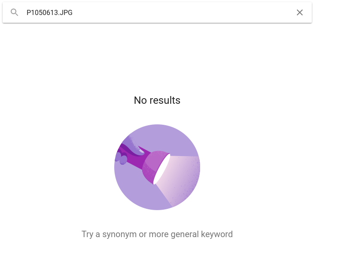Select the 'No results' heading

pyautogui.click(x=157, y=100)
